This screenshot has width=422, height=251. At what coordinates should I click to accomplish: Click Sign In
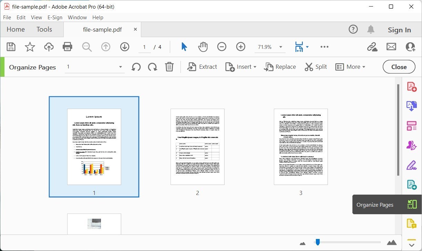tap(399, 30)
